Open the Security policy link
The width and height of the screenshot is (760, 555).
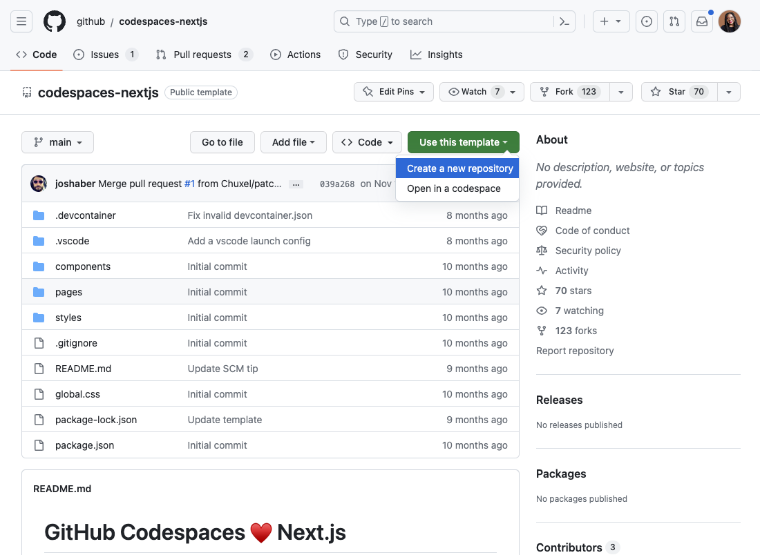[587, 251]
